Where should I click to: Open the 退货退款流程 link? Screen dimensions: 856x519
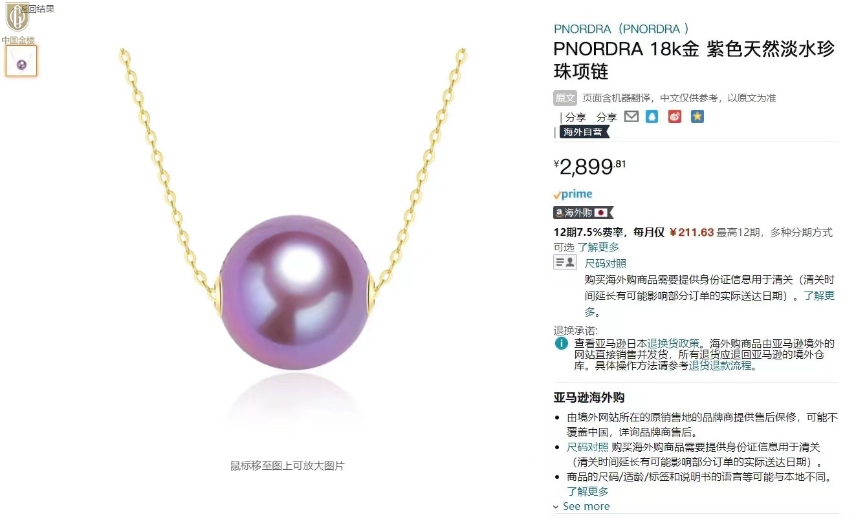pyautogui.click(x=720, y=365)
